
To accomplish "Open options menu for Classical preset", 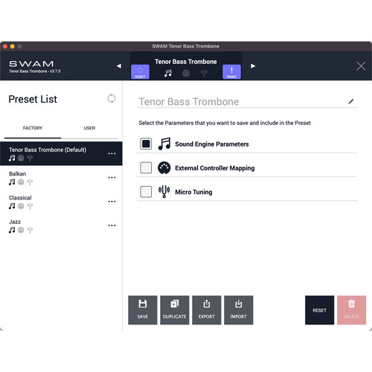I will coord(112,202).
